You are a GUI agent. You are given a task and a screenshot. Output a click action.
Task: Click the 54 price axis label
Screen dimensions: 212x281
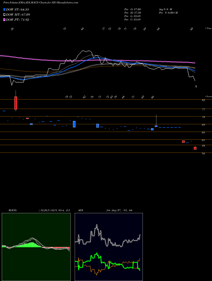coord(203,154)
